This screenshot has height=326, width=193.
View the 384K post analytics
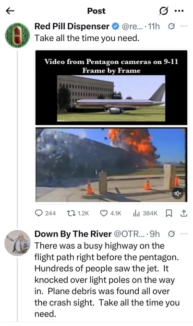(x=145, y=213)
